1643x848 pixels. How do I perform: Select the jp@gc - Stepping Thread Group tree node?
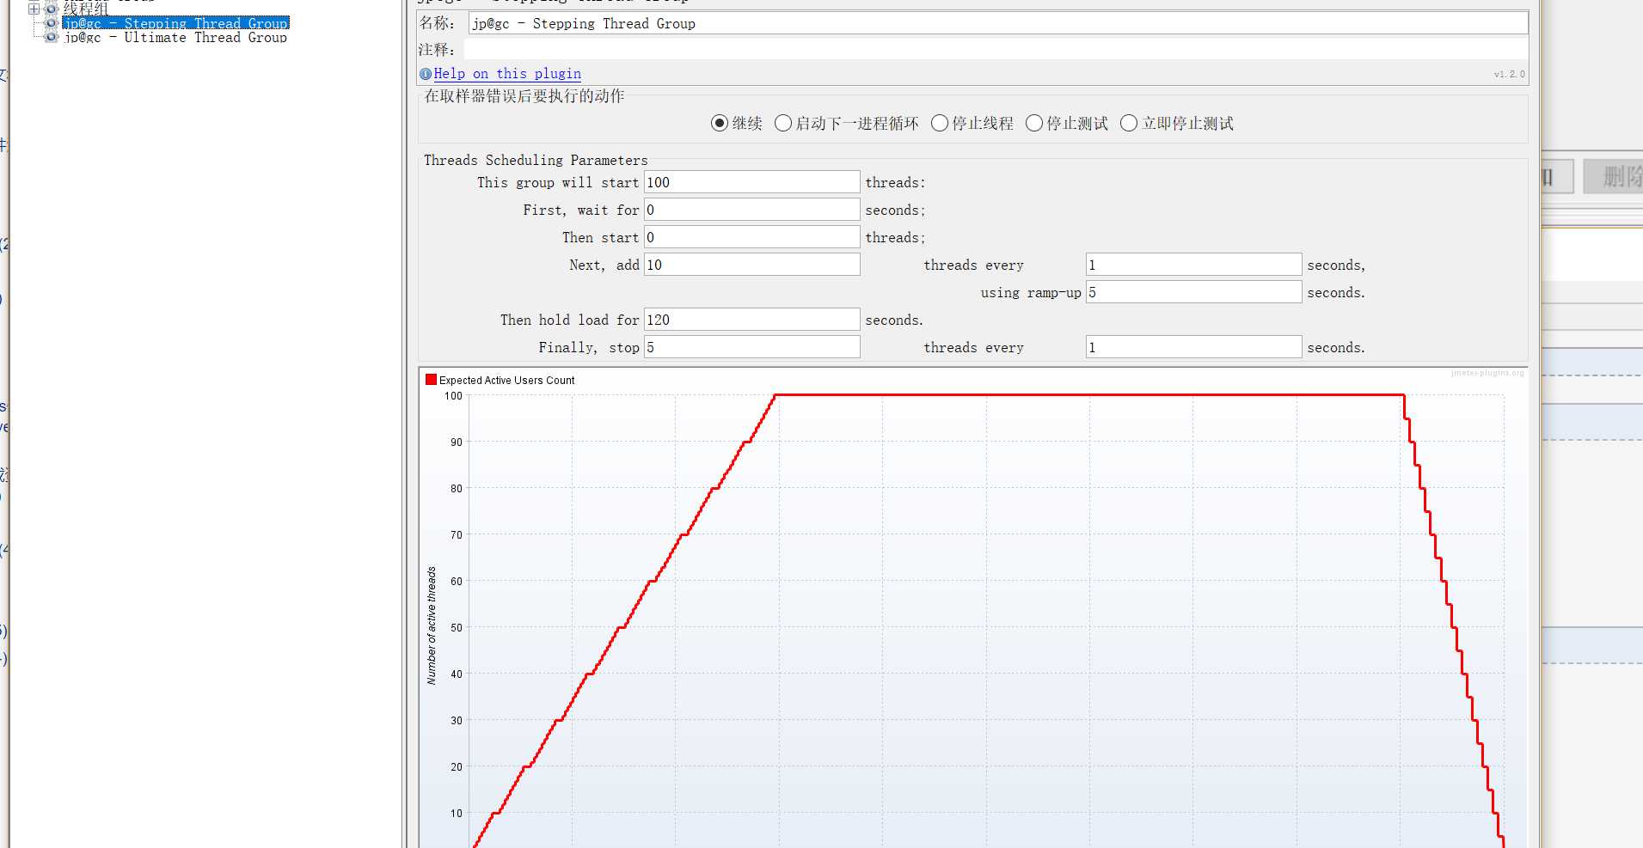click(176, 23)
